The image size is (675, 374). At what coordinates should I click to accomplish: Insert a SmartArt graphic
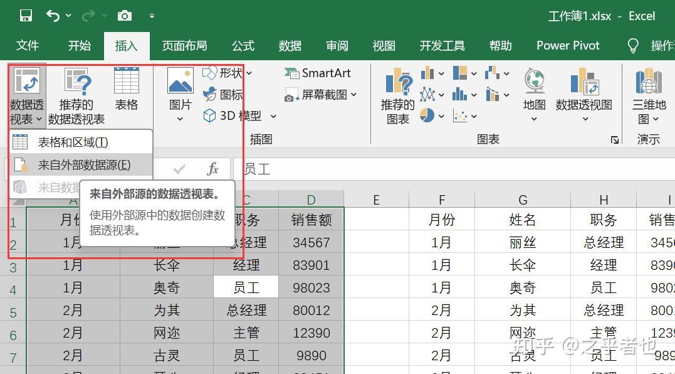[318, 73]
